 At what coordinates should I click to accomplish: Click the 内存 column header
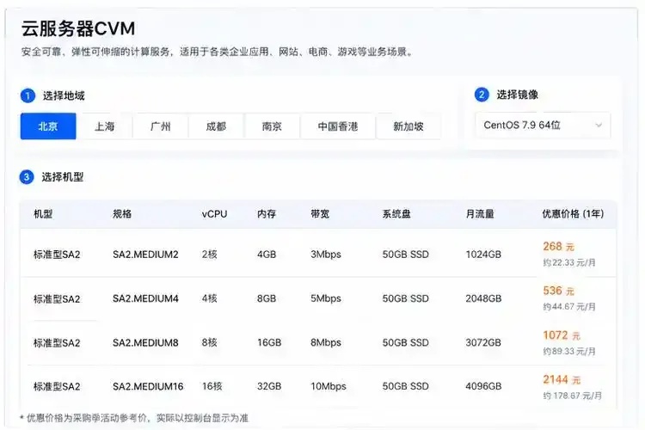267,214
